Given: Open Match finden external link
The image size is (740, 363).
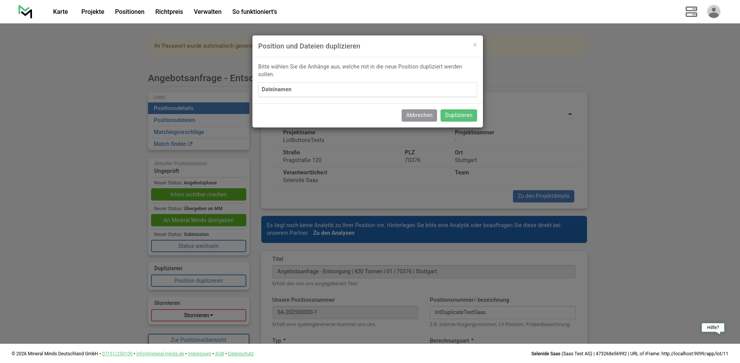Looking at the screenshot, I should (173, 144).
